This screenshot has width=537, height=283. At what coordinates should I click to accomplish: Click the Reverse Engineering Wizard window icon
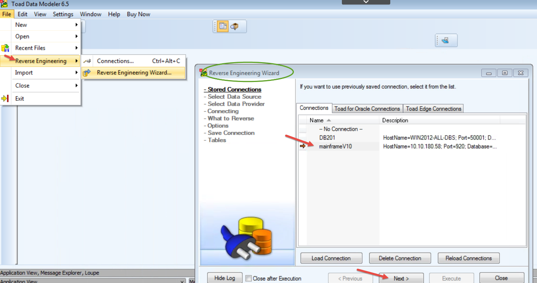[x=203, y=73]
